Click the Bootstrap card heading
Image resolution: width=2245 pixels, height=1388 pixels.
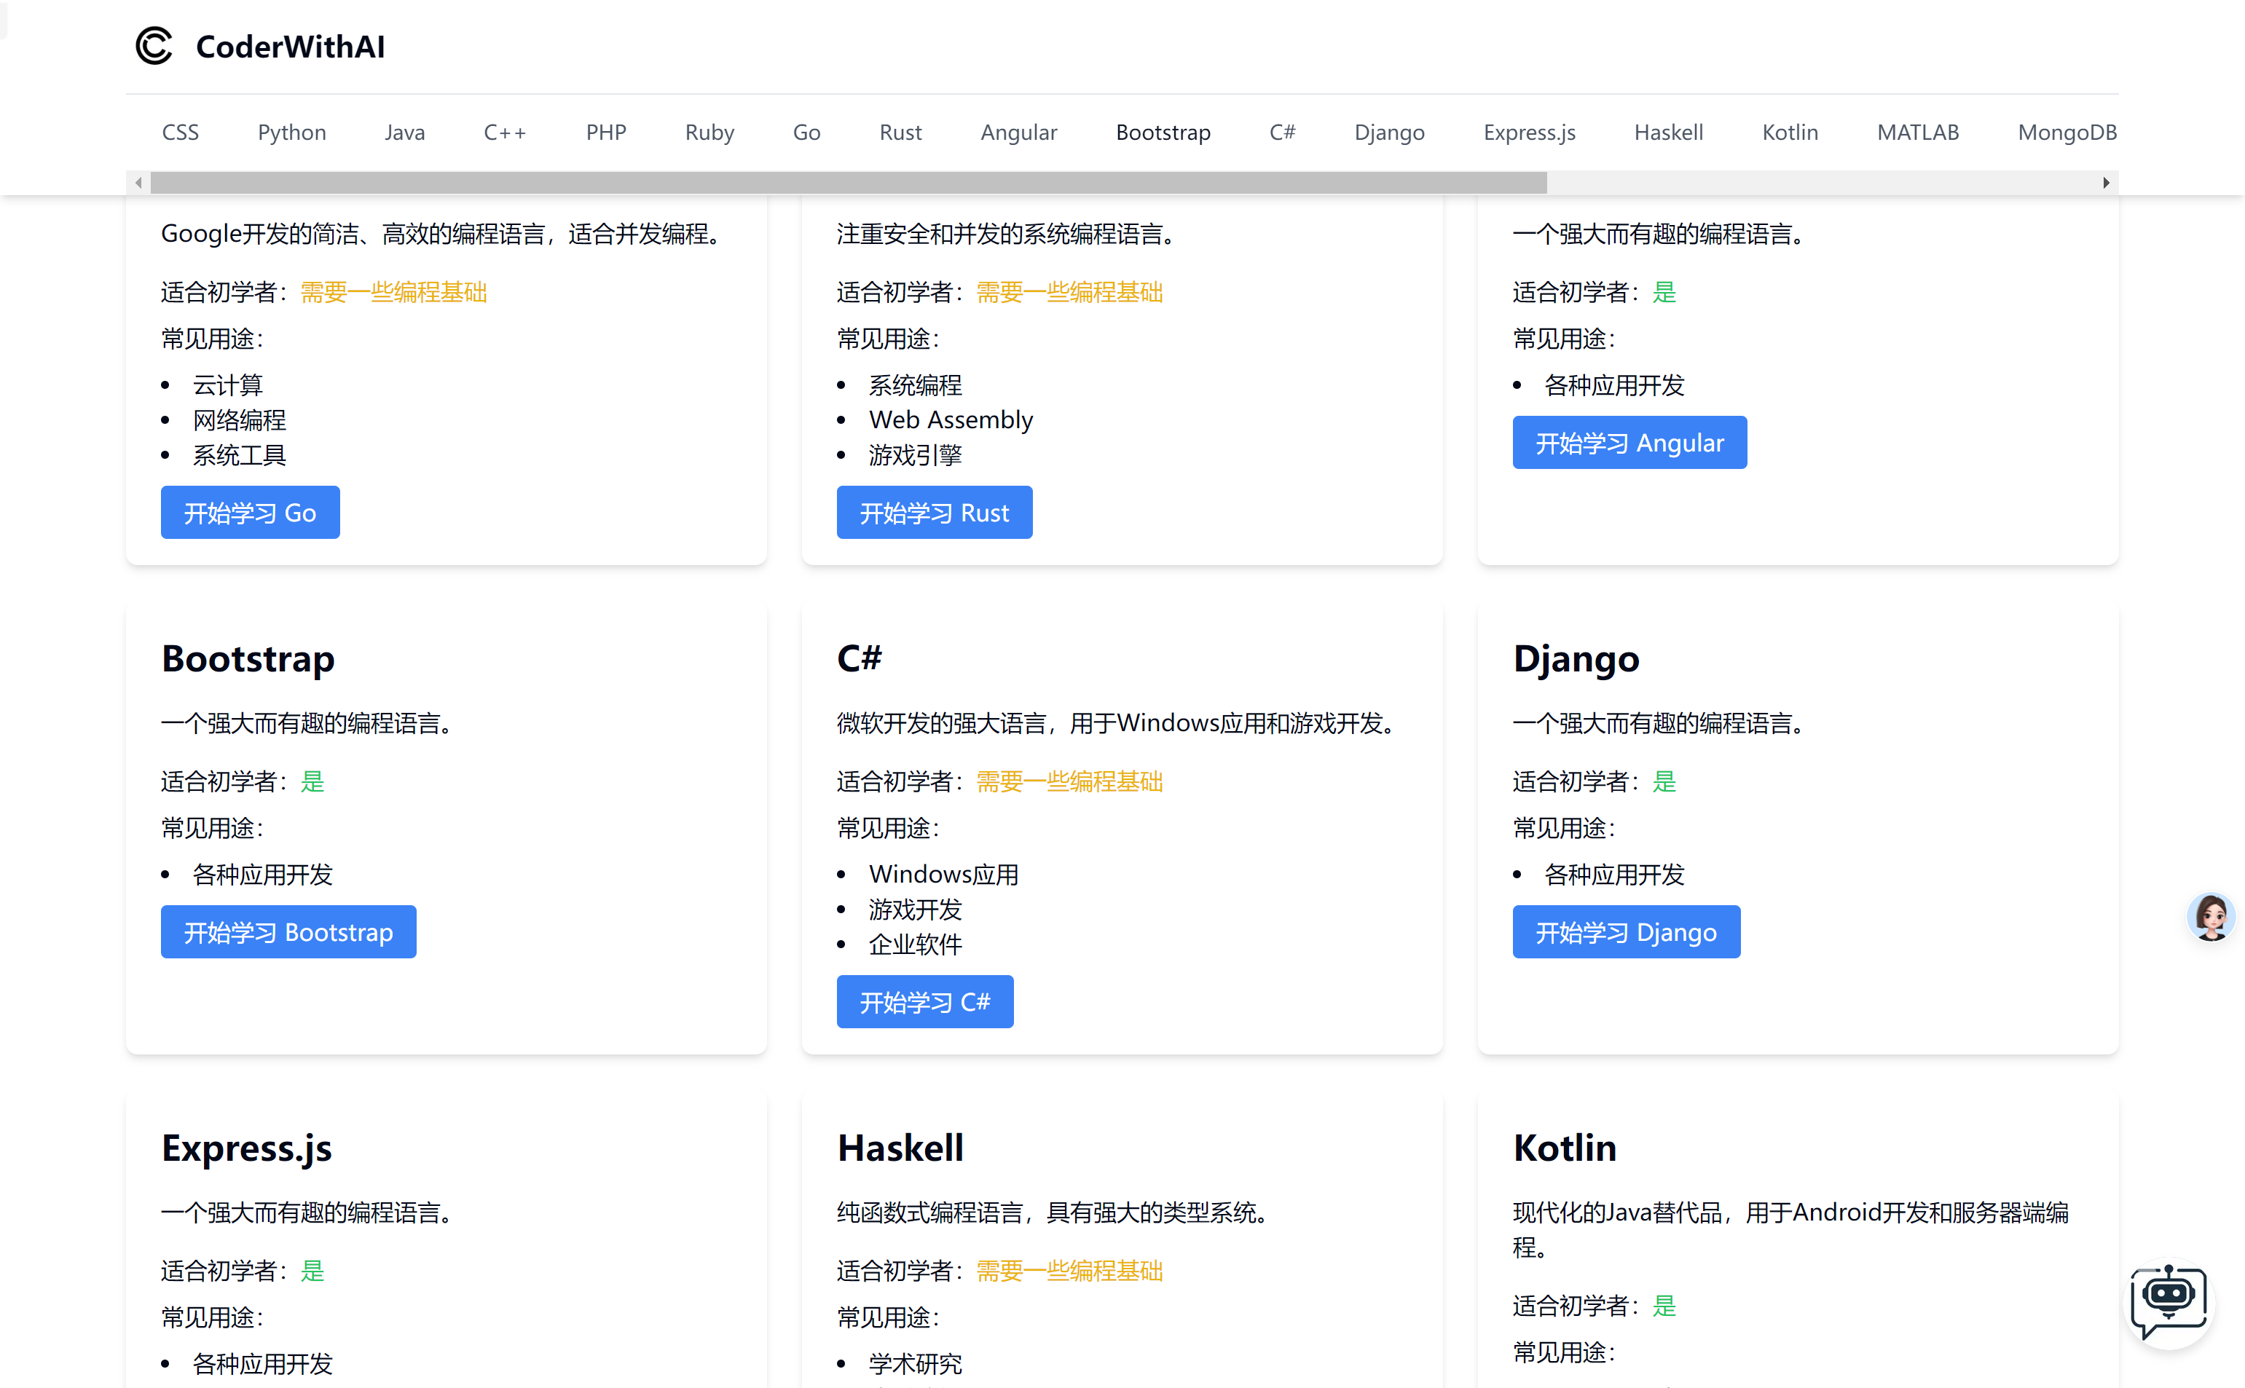click(248, 659)
